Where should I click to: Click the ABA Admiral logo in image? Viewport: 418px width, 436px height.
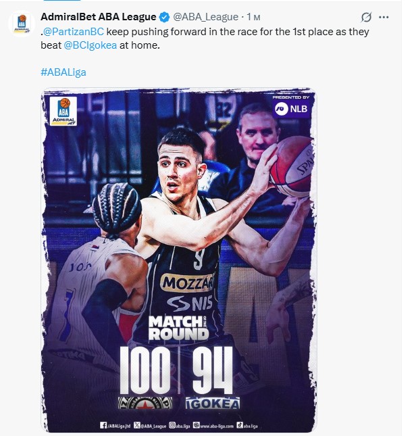pyautogui.click(x=63, y=111)
